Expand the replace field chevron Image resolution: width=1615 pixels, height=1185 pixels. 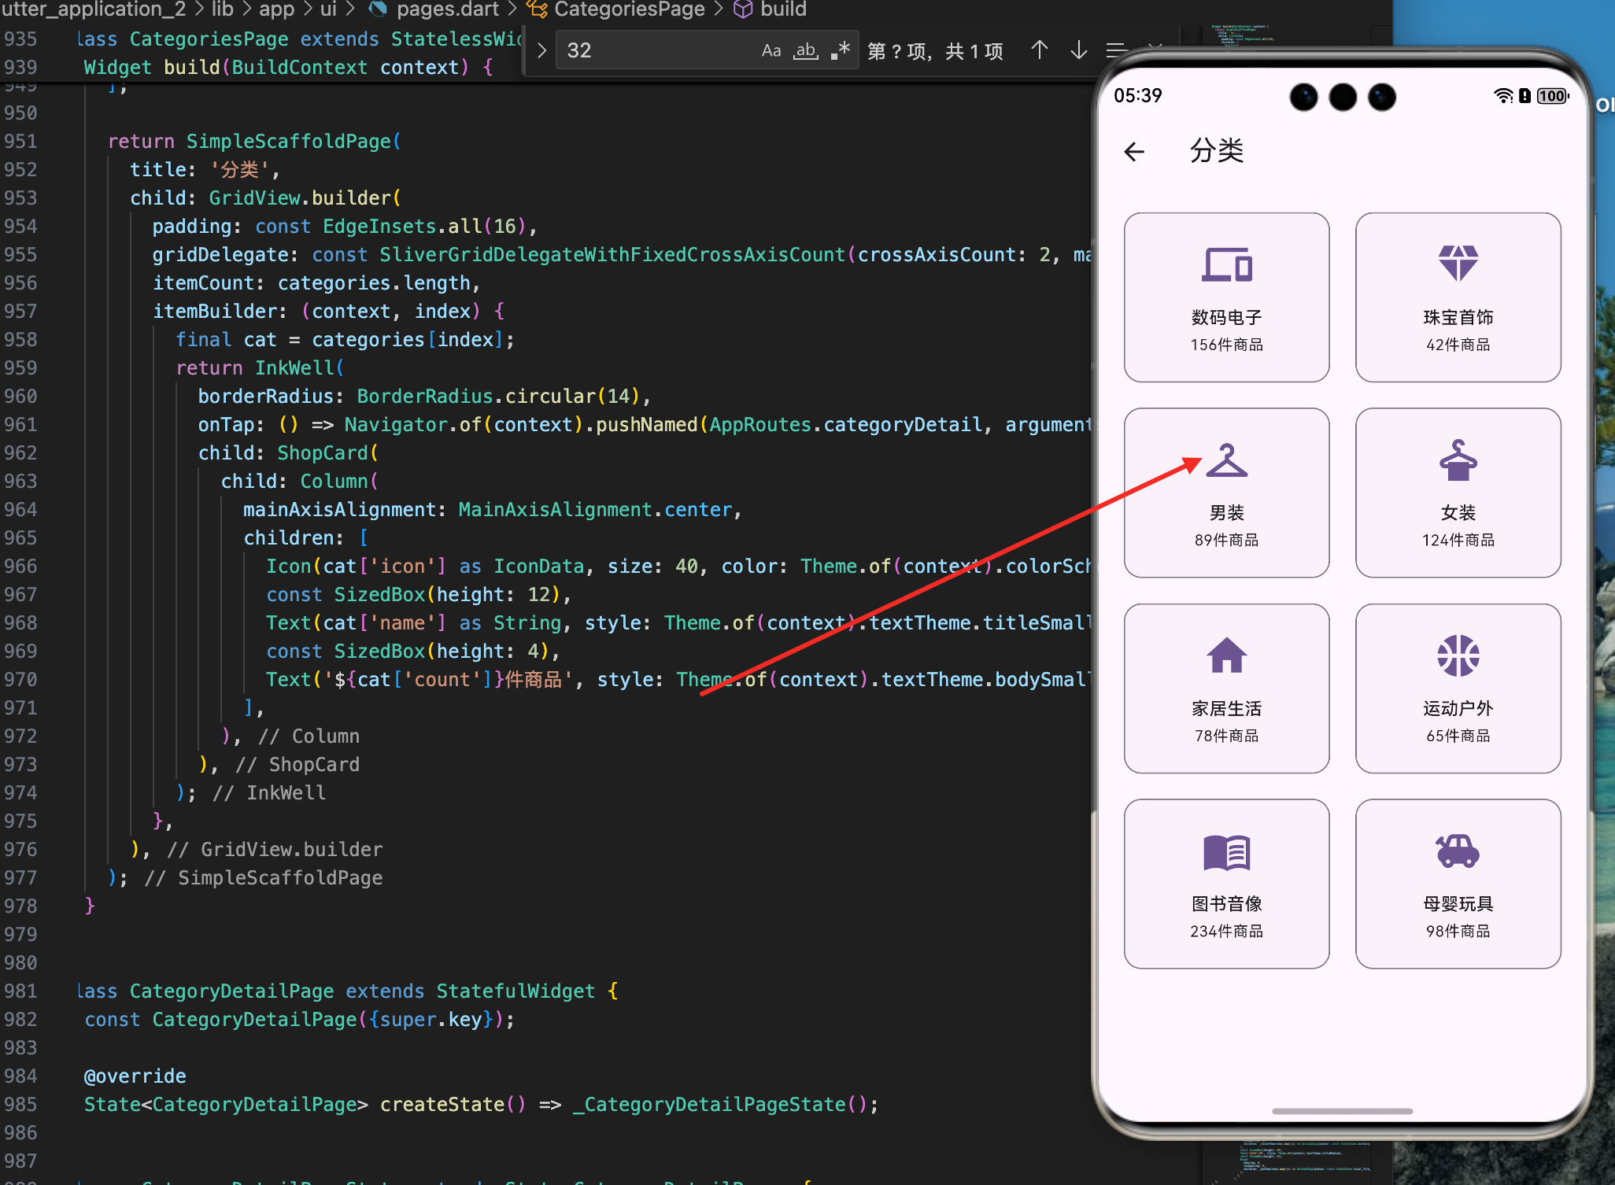tap(541, 51)
